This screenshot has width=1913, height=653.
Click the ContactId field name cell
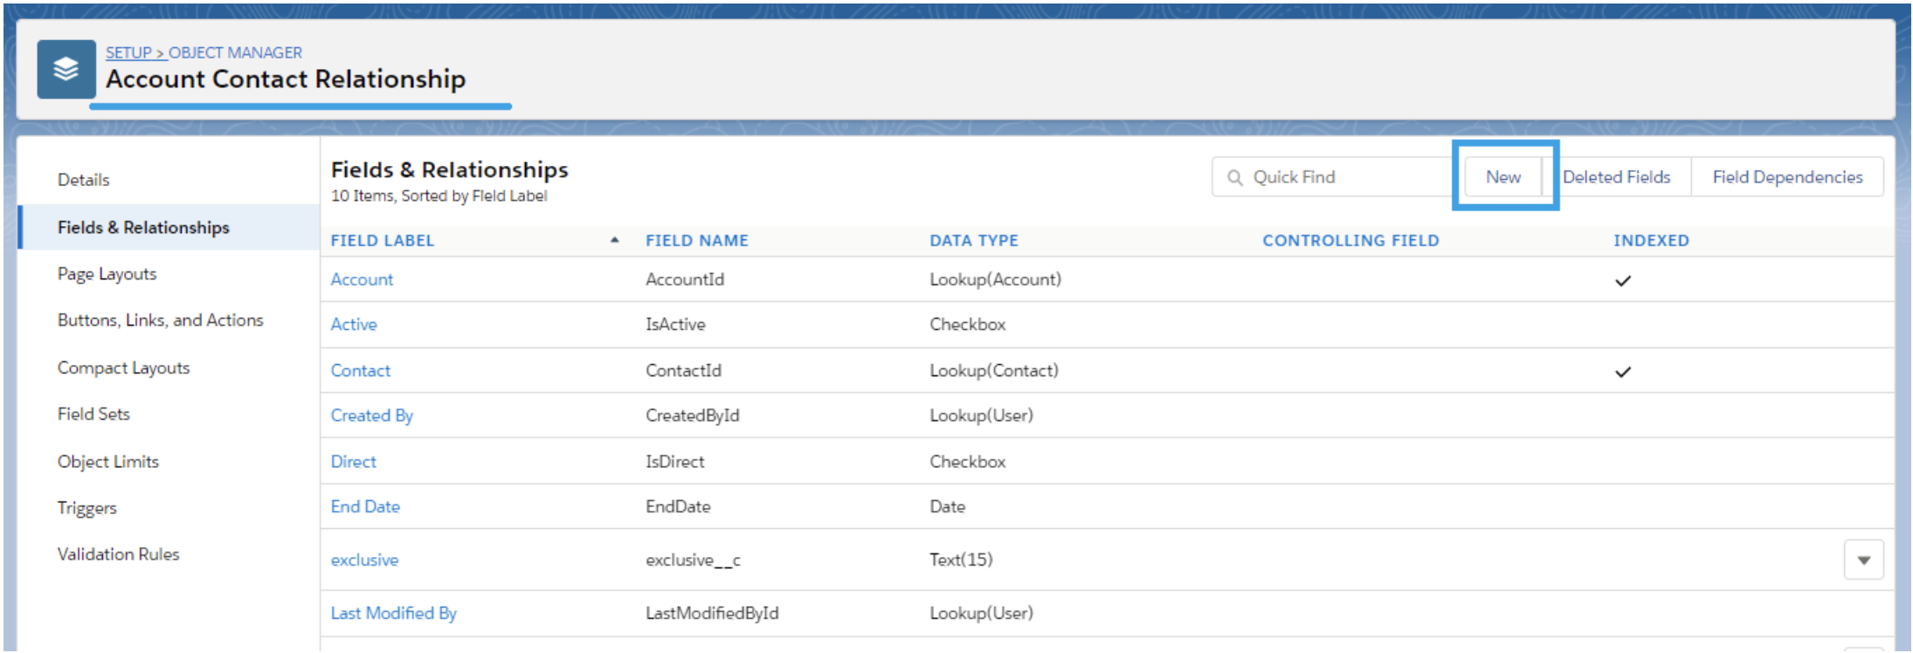[x=683, y=370]
